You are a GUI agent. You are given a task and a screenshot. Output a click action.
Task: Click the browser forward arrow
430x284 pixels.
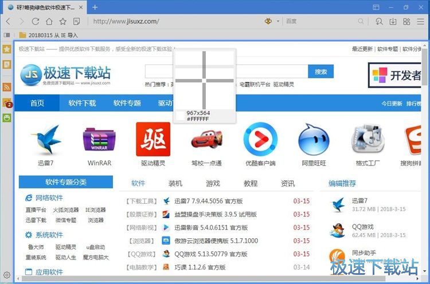22,21
